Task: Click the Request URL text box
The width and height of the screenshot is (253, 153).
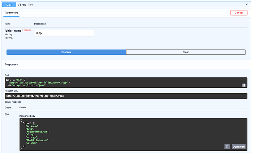Action: [126, 96]
